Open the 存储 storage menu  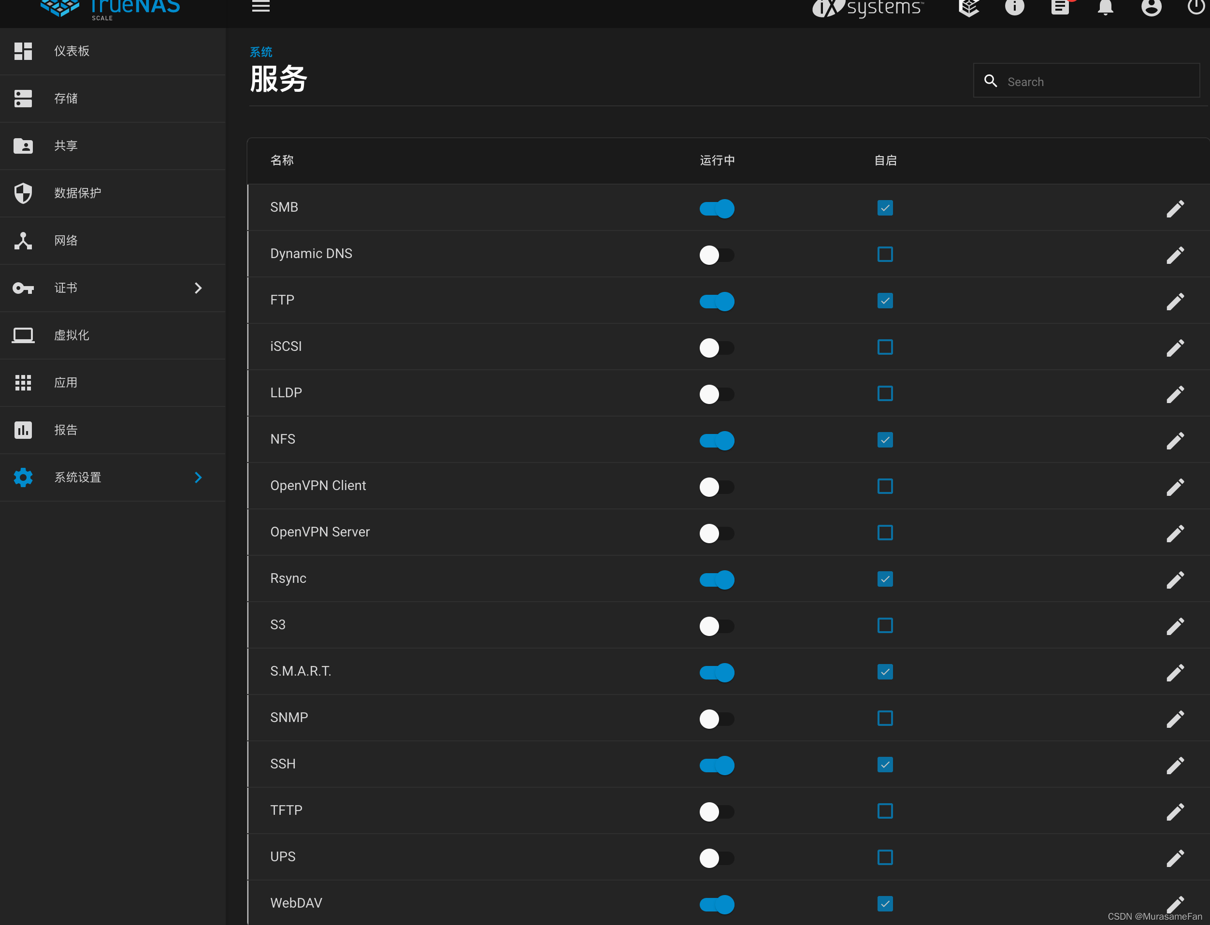[x=66, y=99]
